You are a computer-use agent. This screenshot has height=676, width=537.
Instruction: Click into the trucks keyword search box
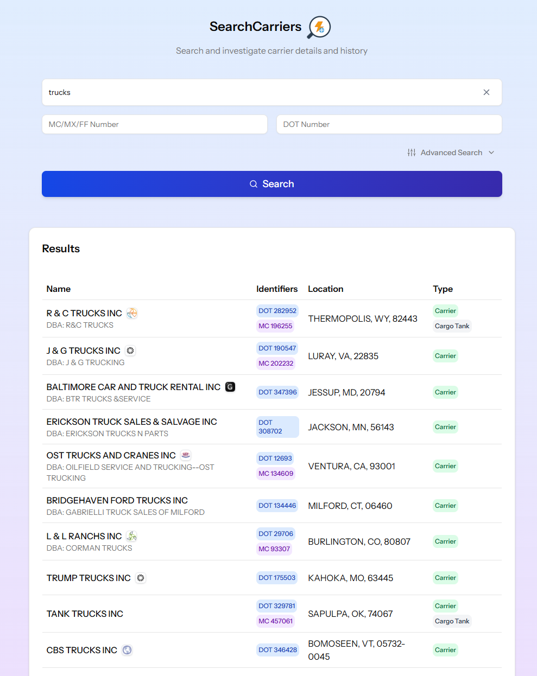(261, 92)
